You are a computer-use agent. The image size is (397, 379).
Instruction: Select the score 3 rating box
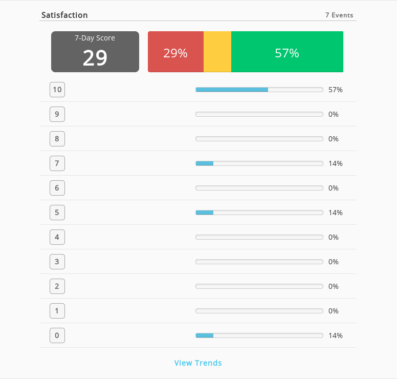coord(57,262)
